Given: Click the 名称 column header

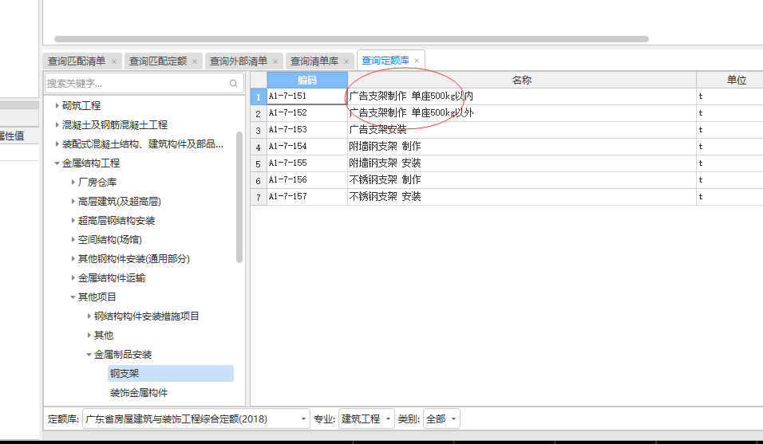Looking at the screenshot, I should [x=522, y=80].
